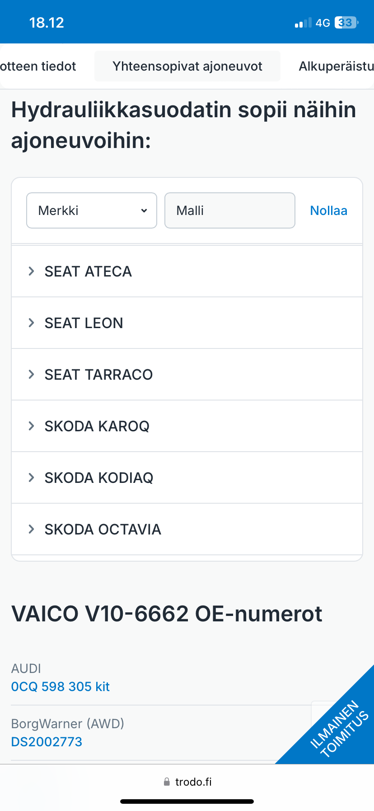Expand the SEAT ATECA chevron arrow
The image size is (374, 811).
[31, 271]
